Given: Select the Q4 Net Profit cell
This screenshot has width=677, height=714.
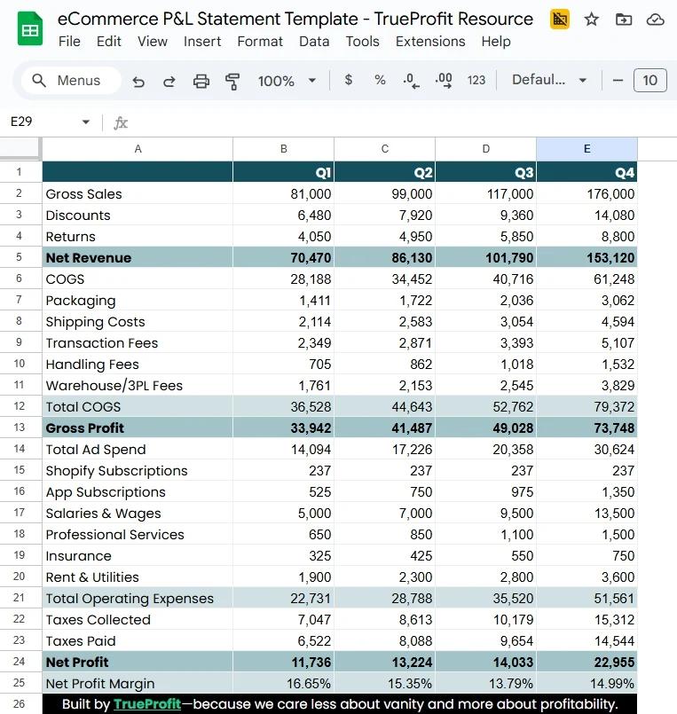Looking at the screenshot, I should point(586,662).
